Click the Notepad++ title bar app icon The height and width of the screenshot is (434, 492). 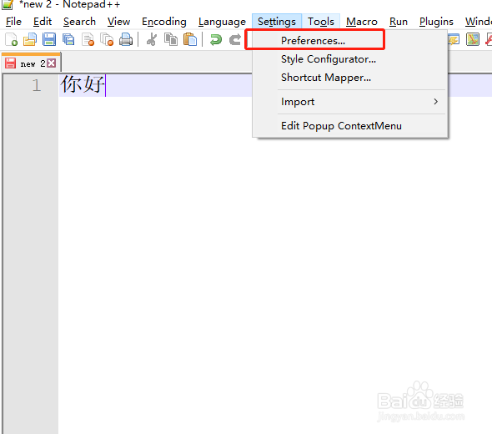[7, 4]
